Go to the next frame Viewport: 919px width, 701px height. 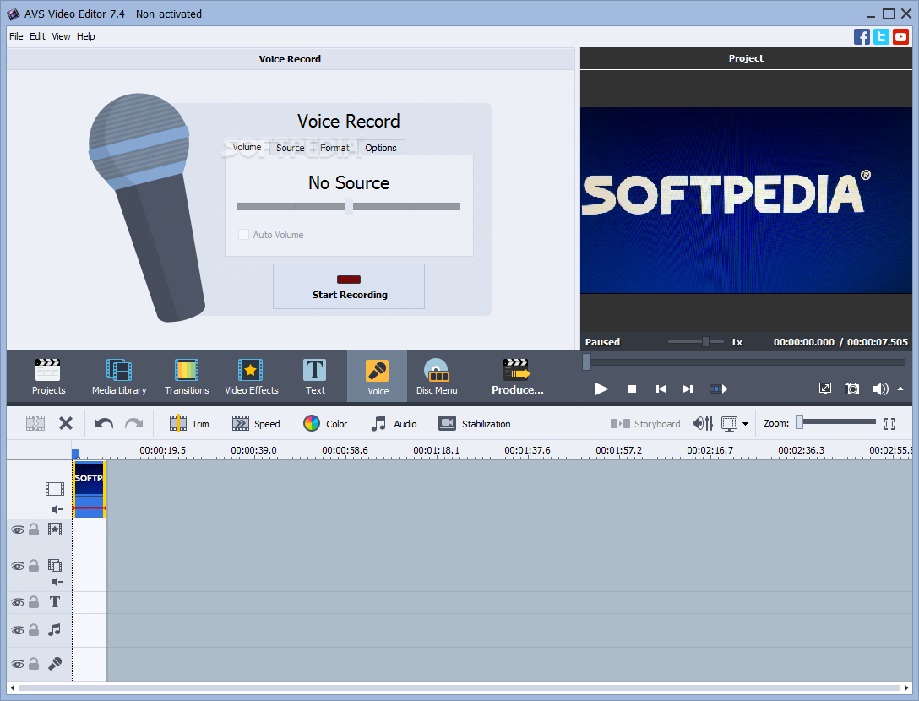pyautogui.click(x=688, y=389)
